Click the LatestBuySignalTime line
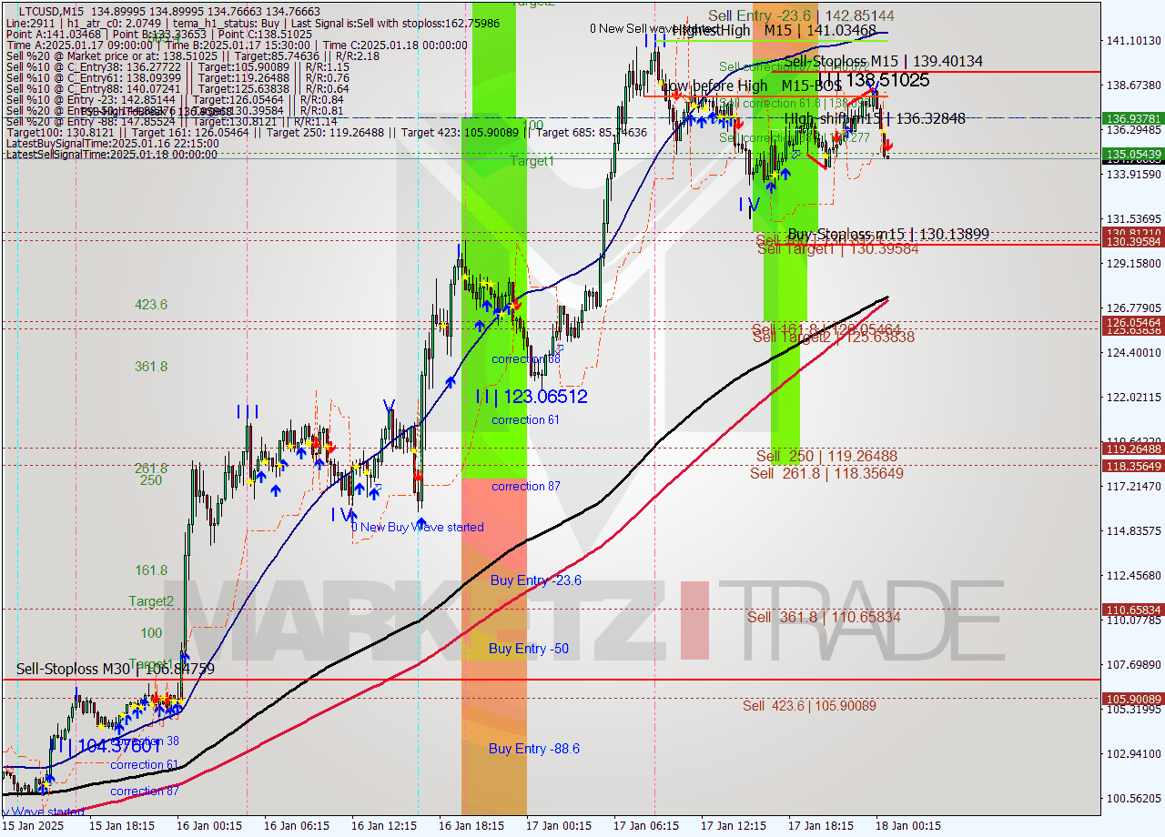The image size is (1165, 837). point(111,143)
